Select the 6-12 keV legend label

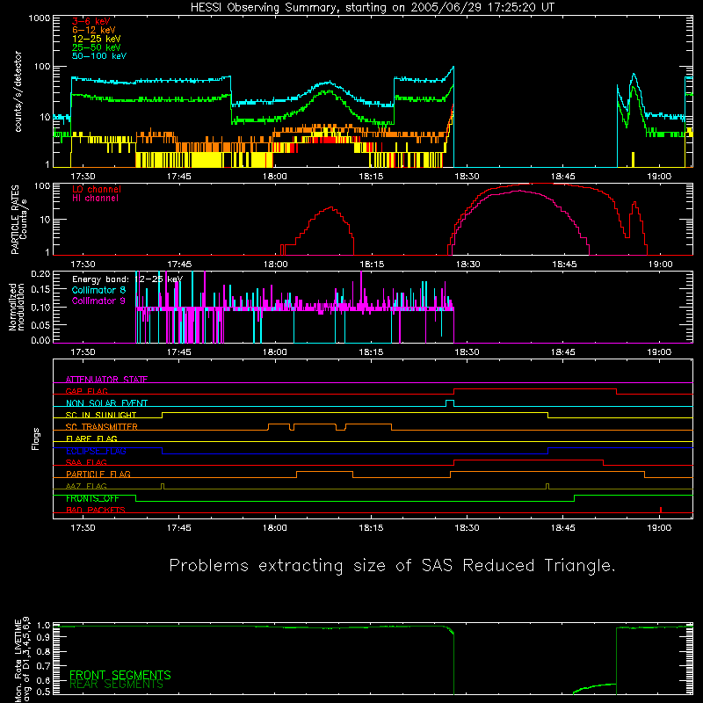click(x=94, y=30)
